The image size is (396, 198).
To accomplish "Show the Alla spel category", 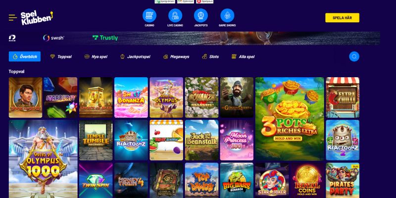I will pyautogui.click(x=243, y=56).
